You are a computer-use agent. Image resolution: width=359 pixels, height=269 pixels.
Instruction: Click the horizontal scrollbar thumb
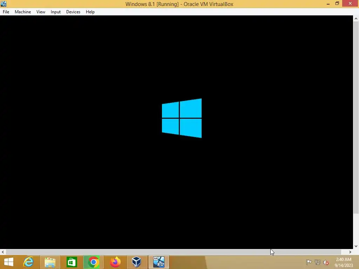174,252
